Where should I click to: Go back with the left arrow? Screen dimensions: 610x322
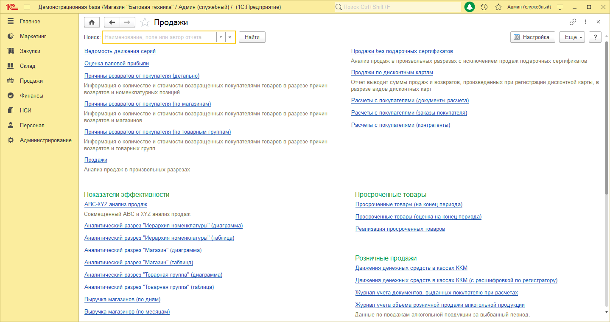(112, 22)
